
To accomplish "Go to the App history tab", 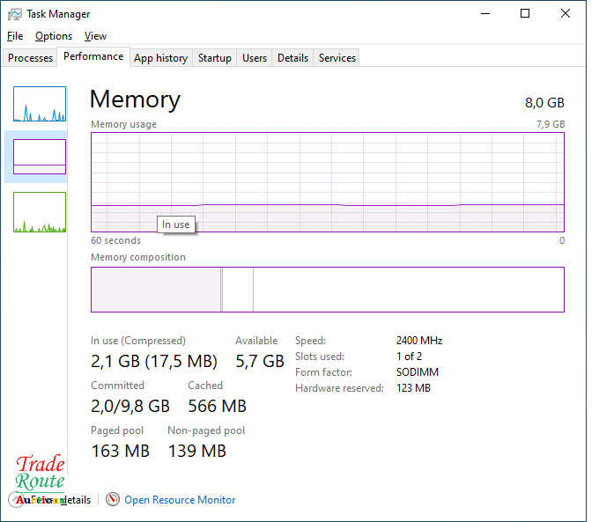I will (x=160, y=58).
